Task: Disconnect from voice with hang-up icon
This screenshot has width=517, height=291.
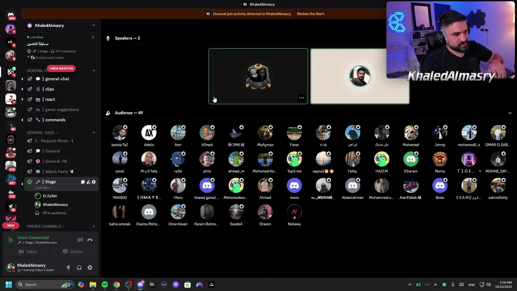Action: 90,240
